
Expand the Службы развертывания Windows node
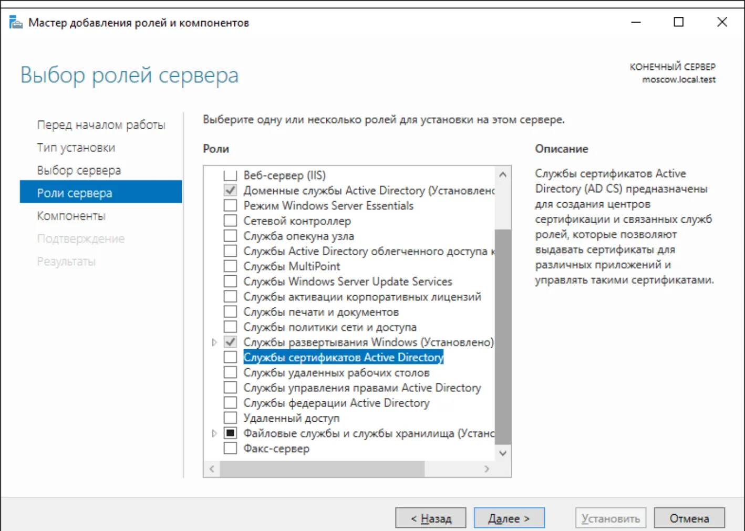(214, 342)
